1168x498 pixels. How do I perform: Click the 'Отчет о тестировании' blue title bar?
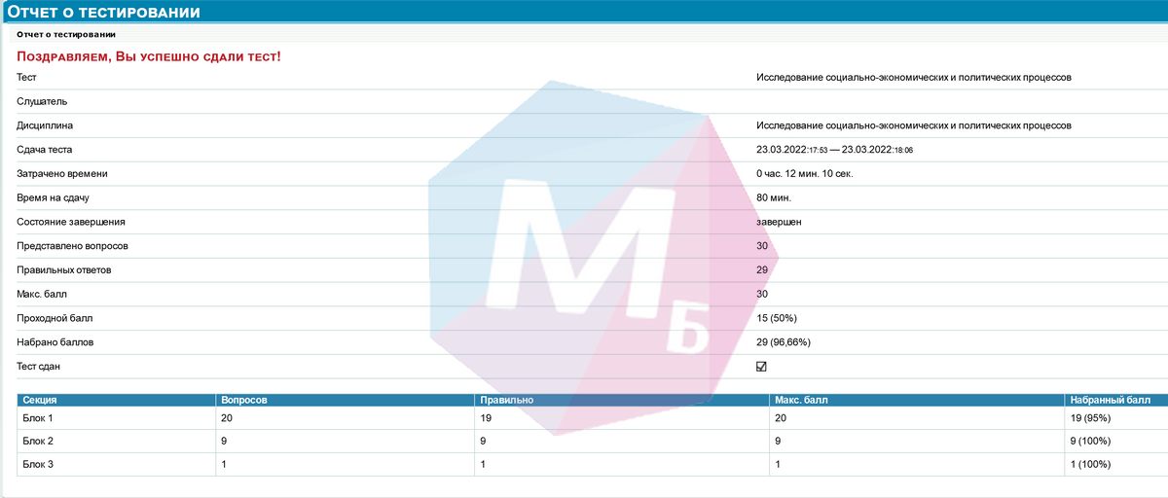click(x=105, y=13)
